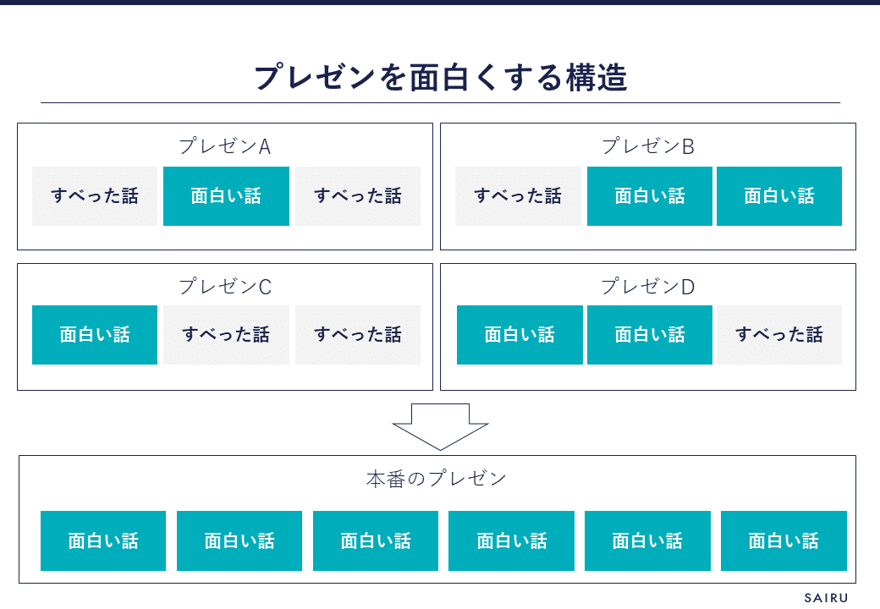This screenshot has width=880, height=609.
Task: Click the last 面白い話 box in 本番のプレゼン
Action: click(x=784, y=540)
